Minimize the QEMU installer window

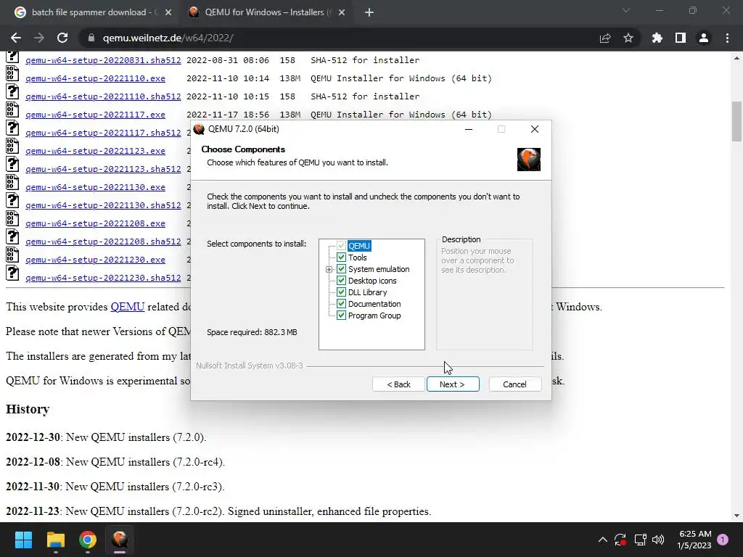[469, 129]
